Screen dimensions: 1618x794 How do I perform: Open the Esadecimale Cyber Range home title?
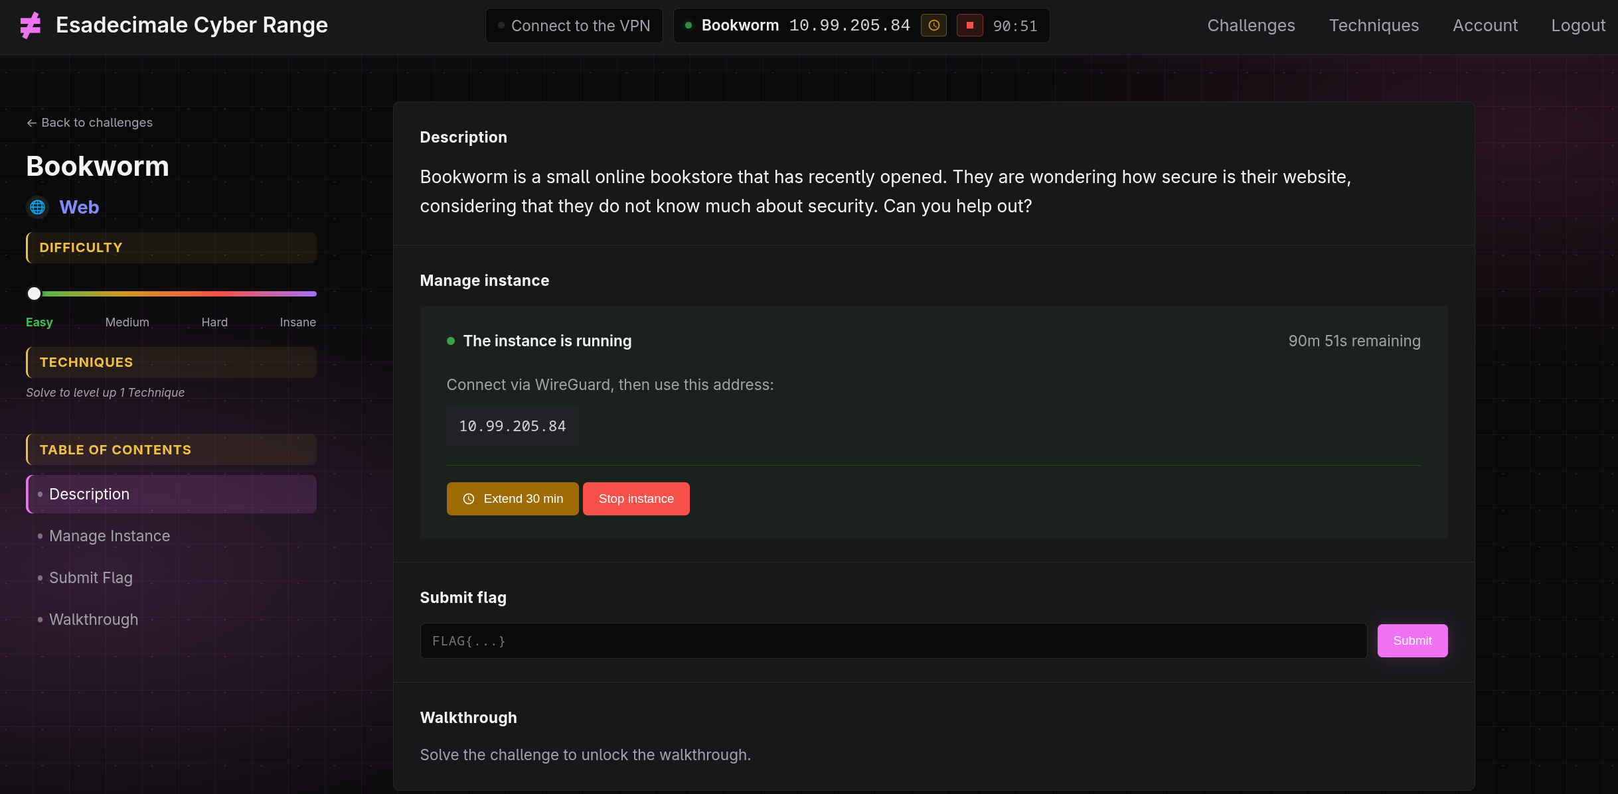tap(192, 25)
